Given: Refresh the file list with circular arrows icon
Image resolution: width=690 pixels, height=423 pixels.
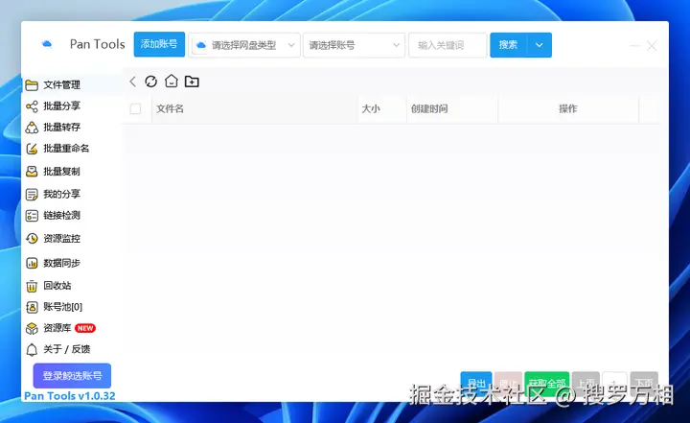Looking at the screenshot, I should 151,82.
